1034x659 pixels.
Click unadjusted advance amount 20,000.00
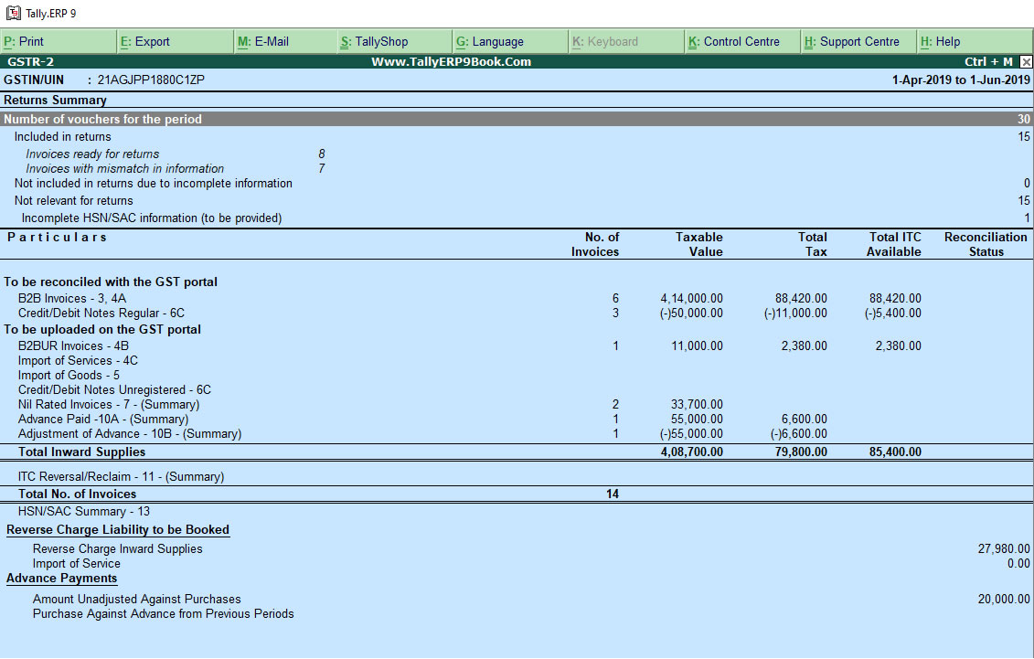tap(1004, 599)
